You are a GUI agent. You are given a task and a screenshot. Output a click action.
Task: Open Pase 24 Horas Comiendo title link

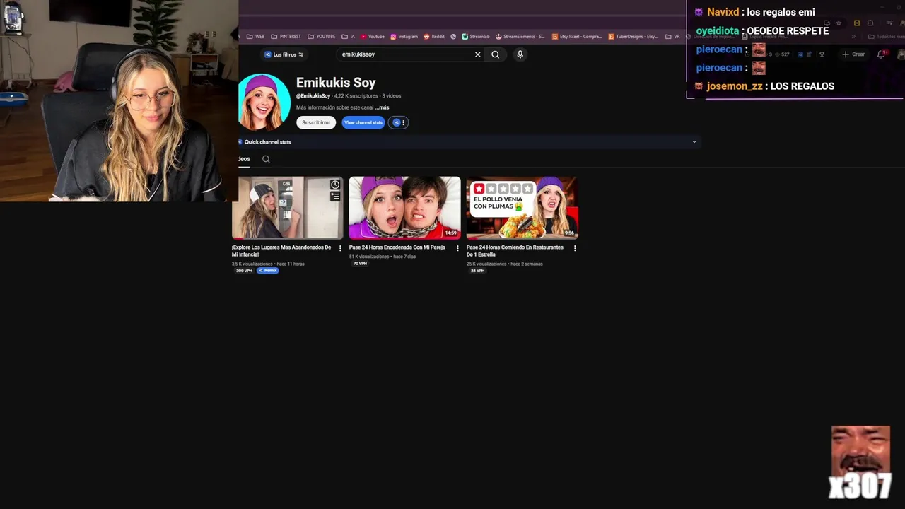click(515, 251)
